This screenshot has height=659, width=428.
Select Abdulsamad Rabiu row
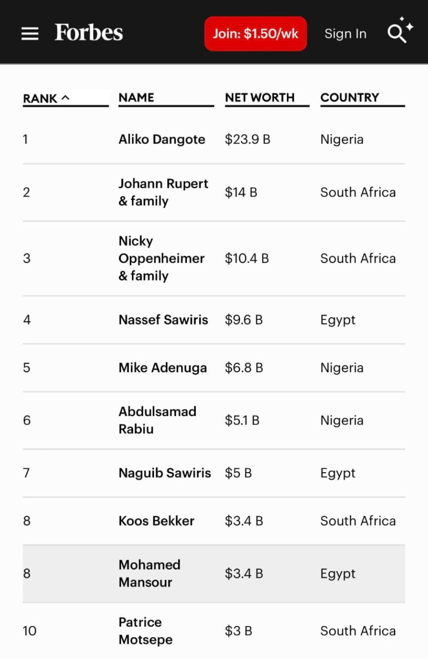point(214,420)
